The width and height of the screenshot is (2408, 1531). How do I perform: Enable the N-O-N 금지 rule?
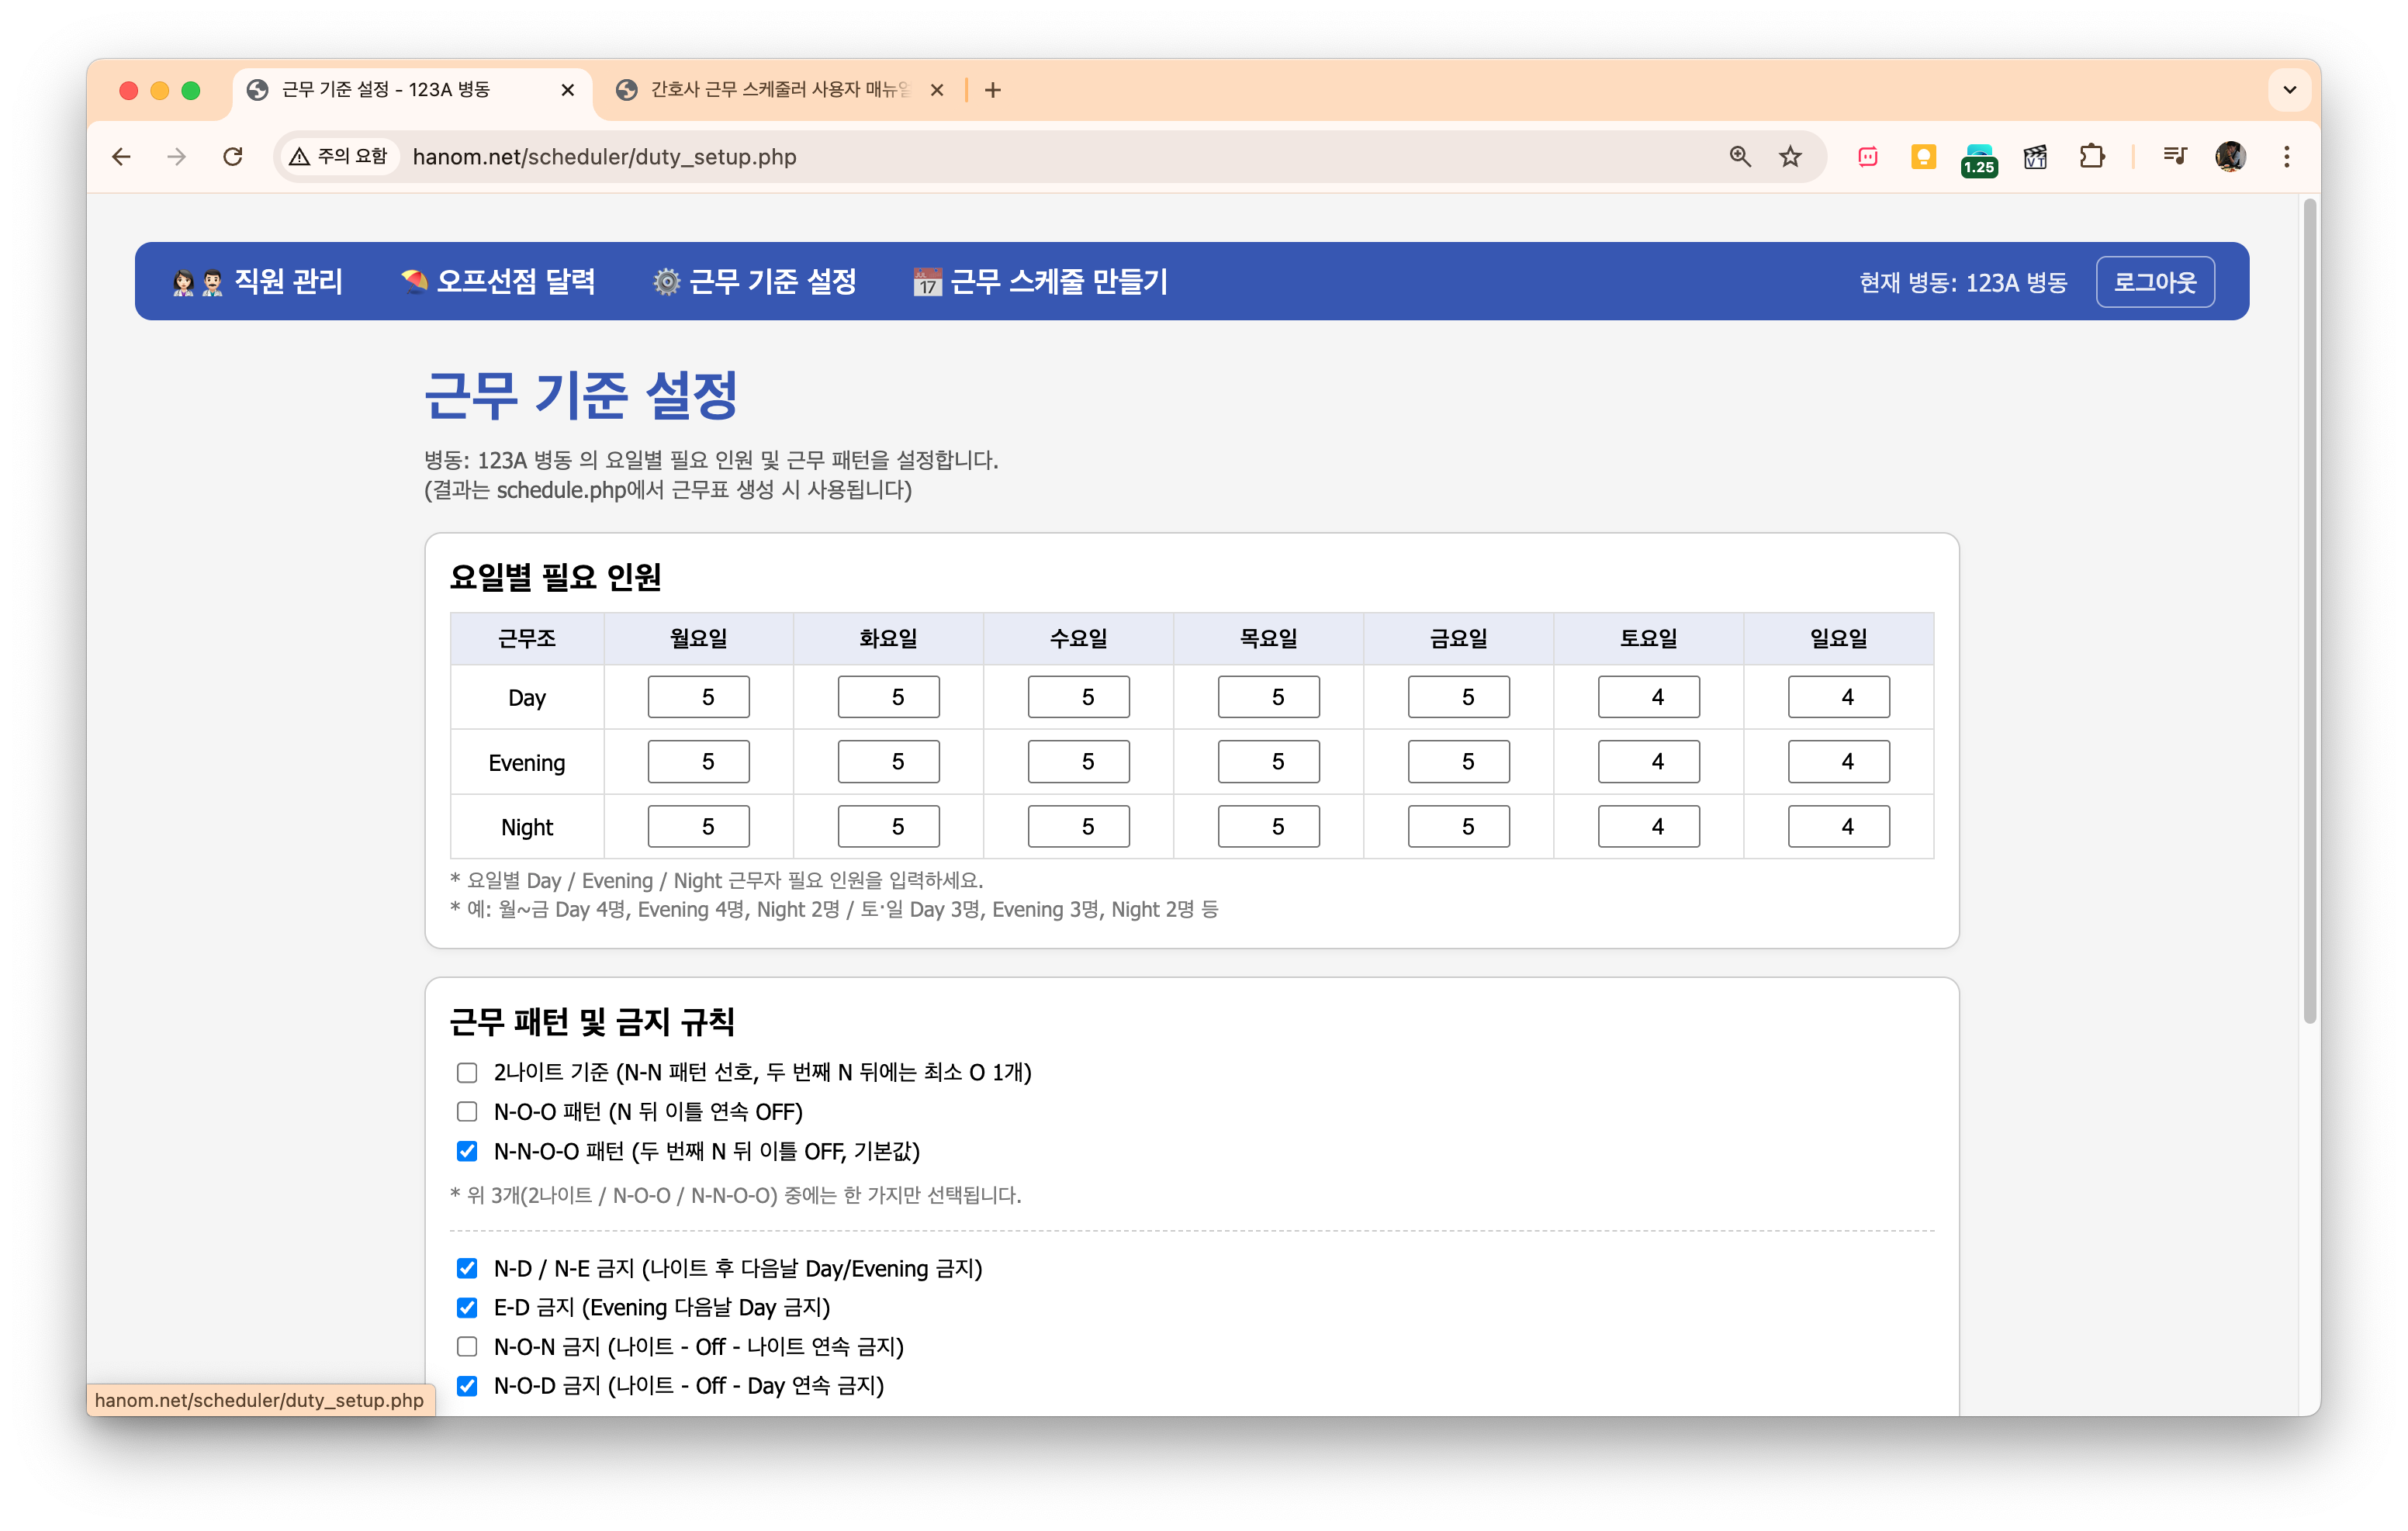click(x=467, y=1346)
